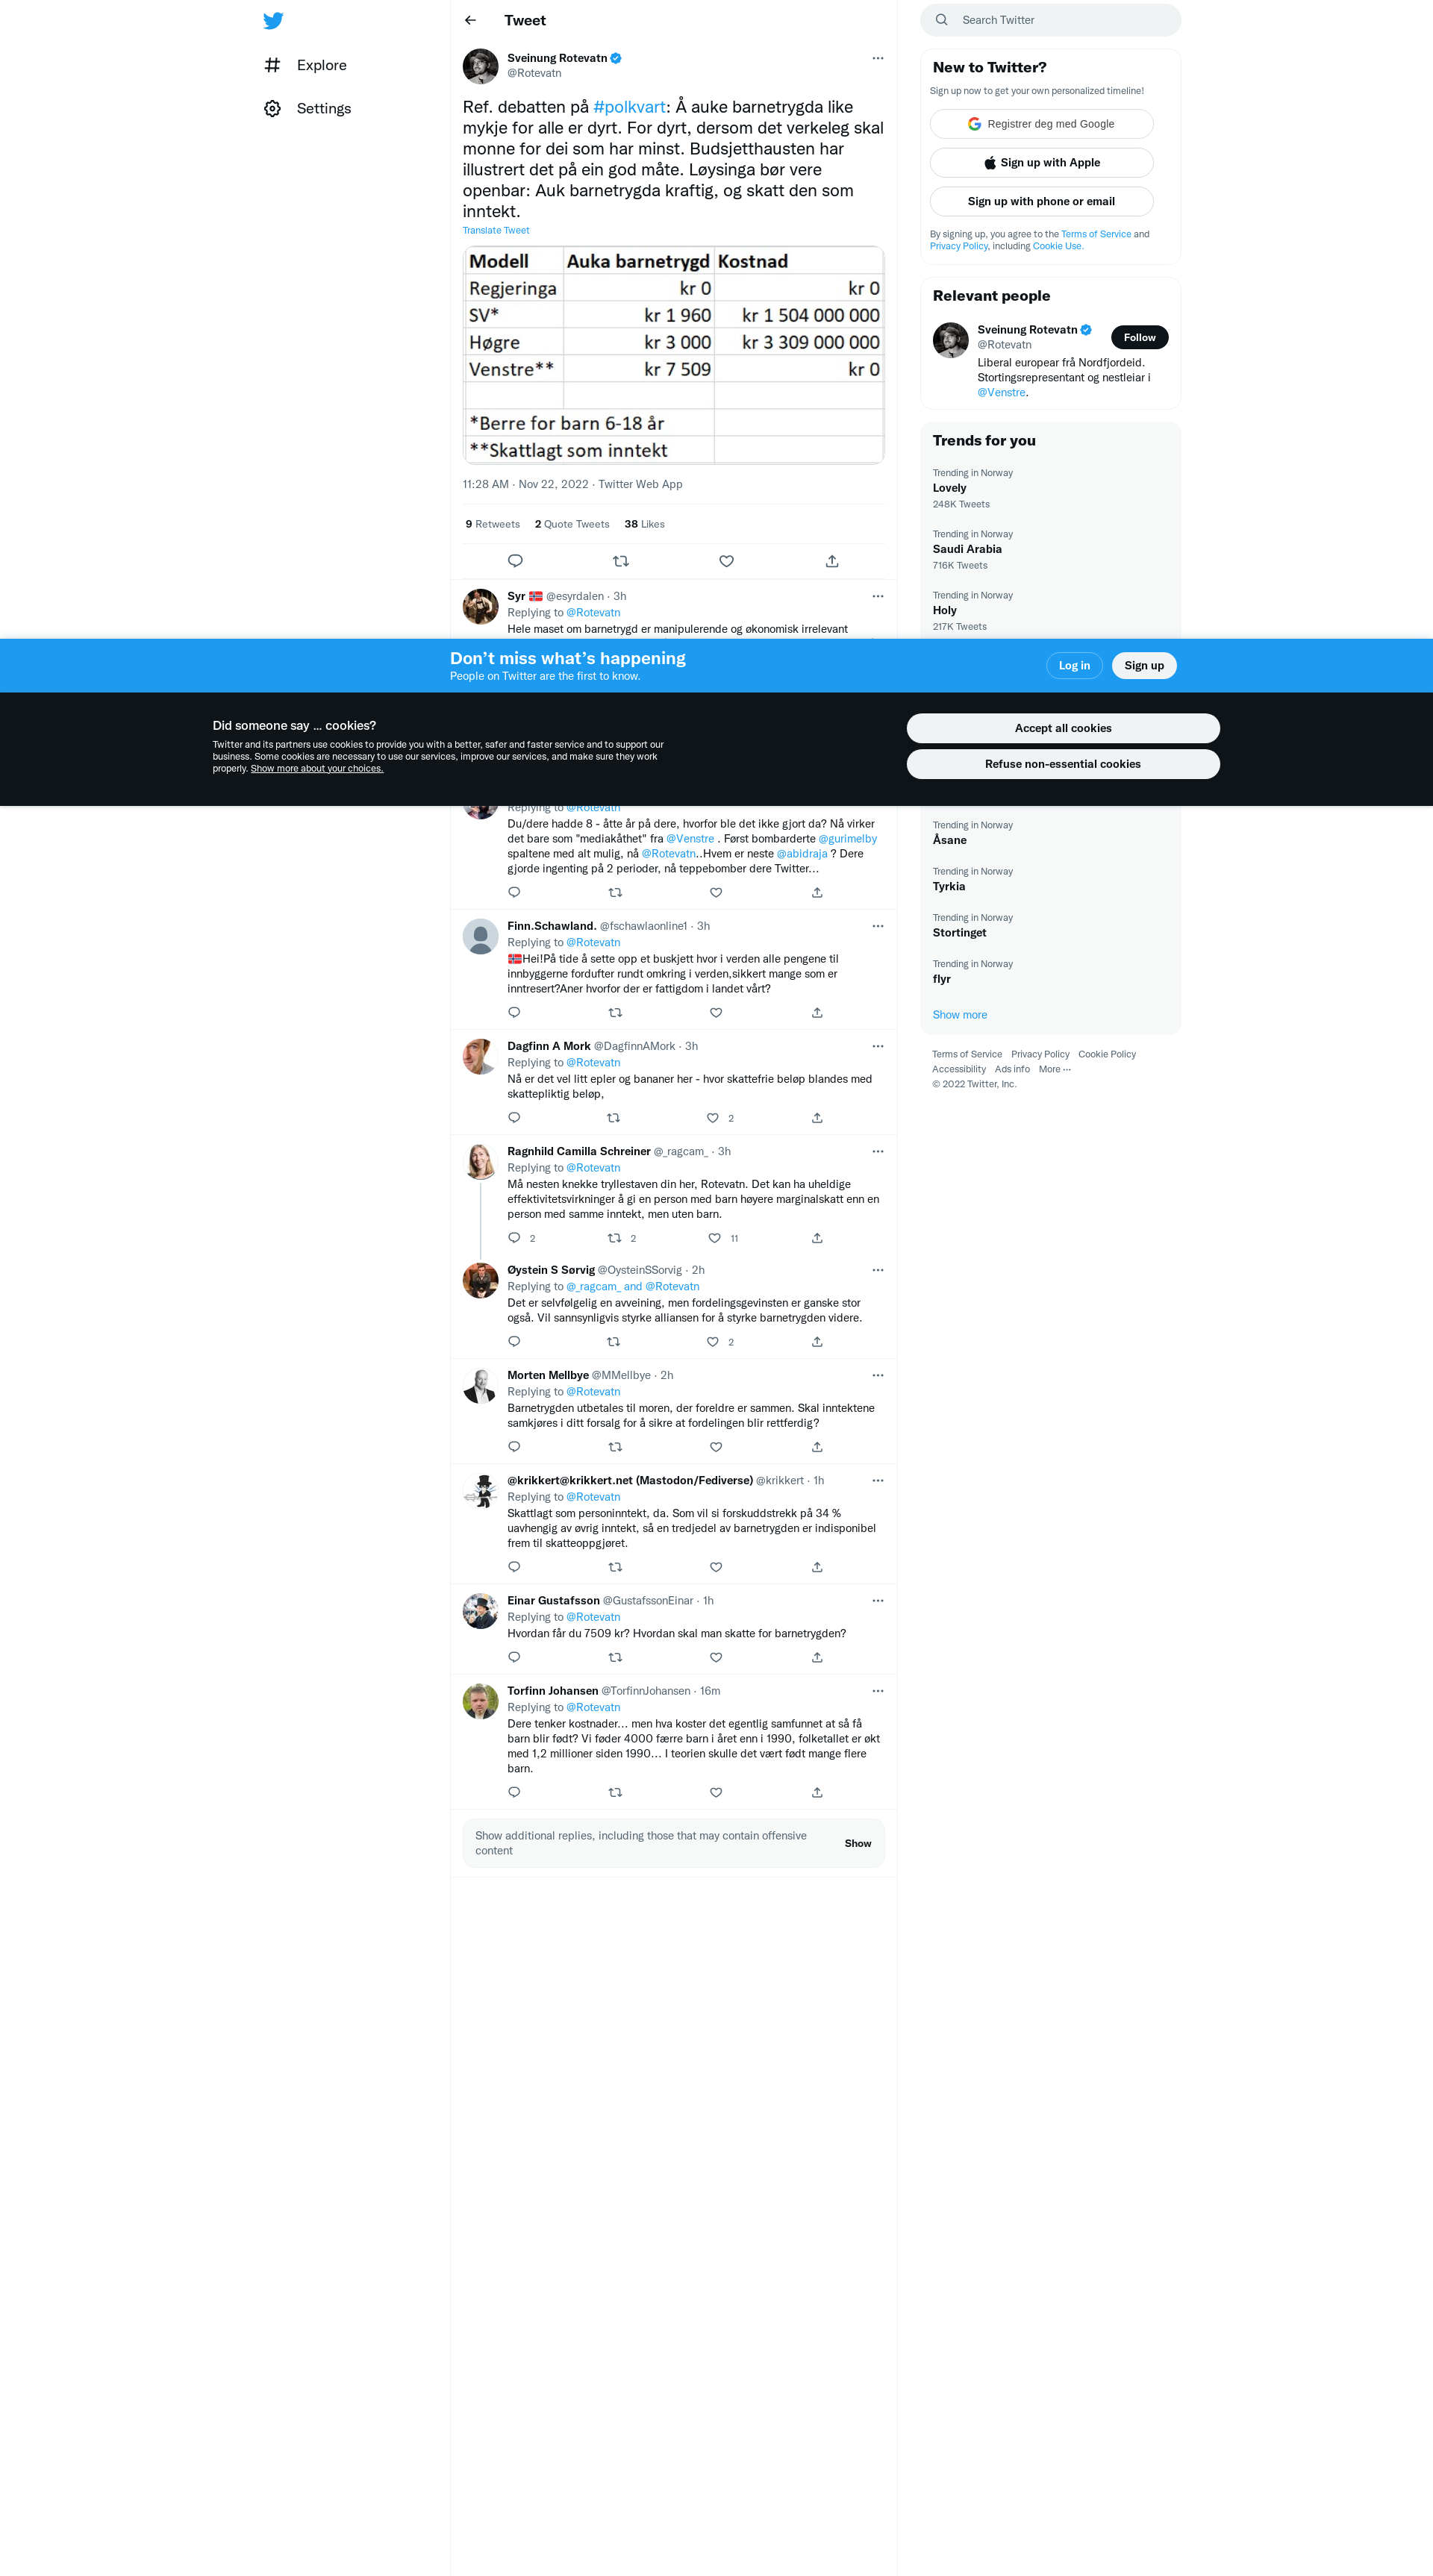This screenshot has height=2576, width=1433.
Task: Share the main tweet via share icon
Action: click(x=831, y=561)
